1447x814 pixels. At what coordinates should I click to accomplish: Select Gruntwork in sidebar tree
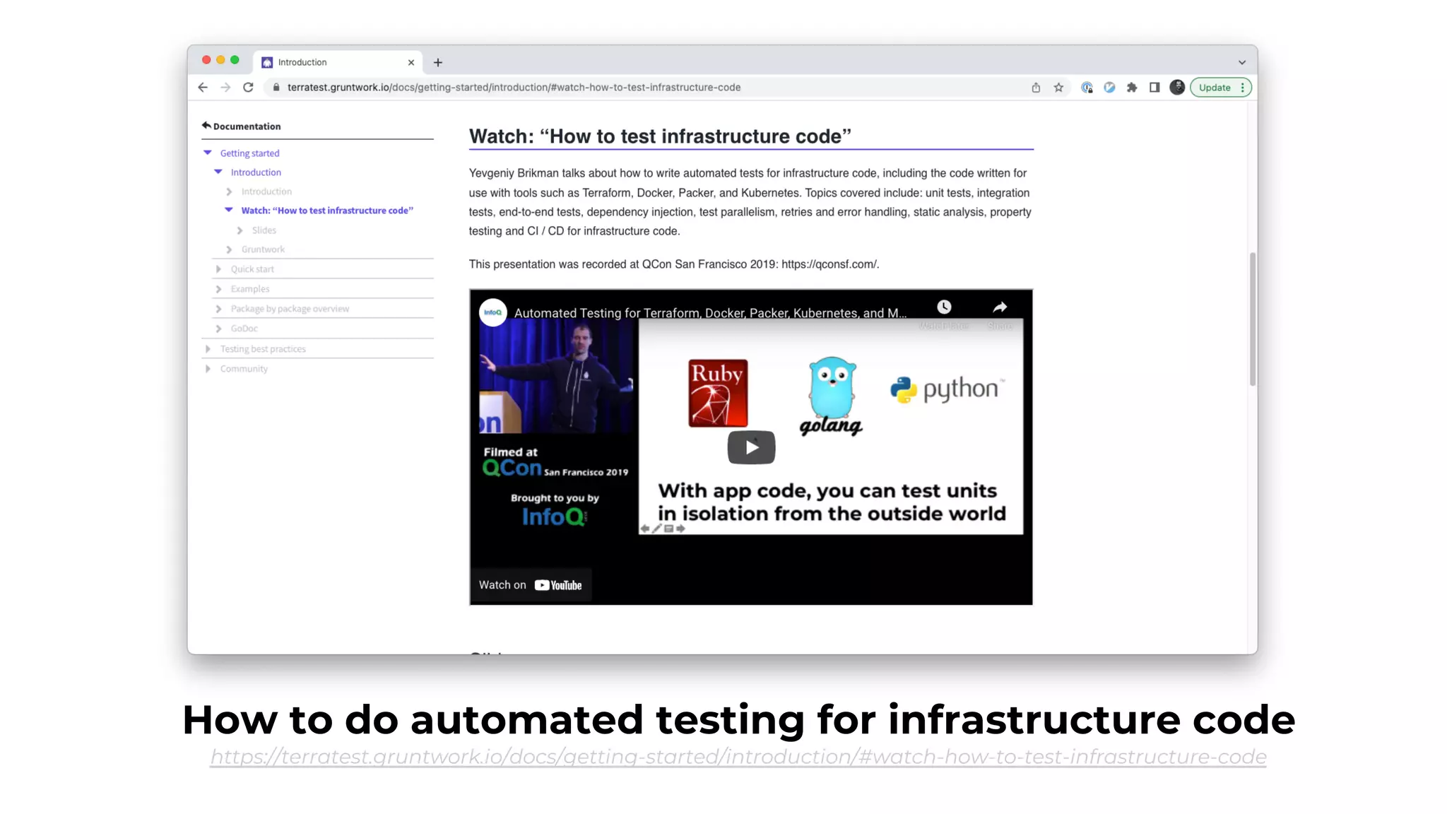click(x=263, y=249)
